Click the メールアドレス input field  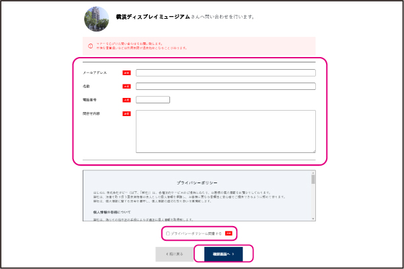coord(226,72)
